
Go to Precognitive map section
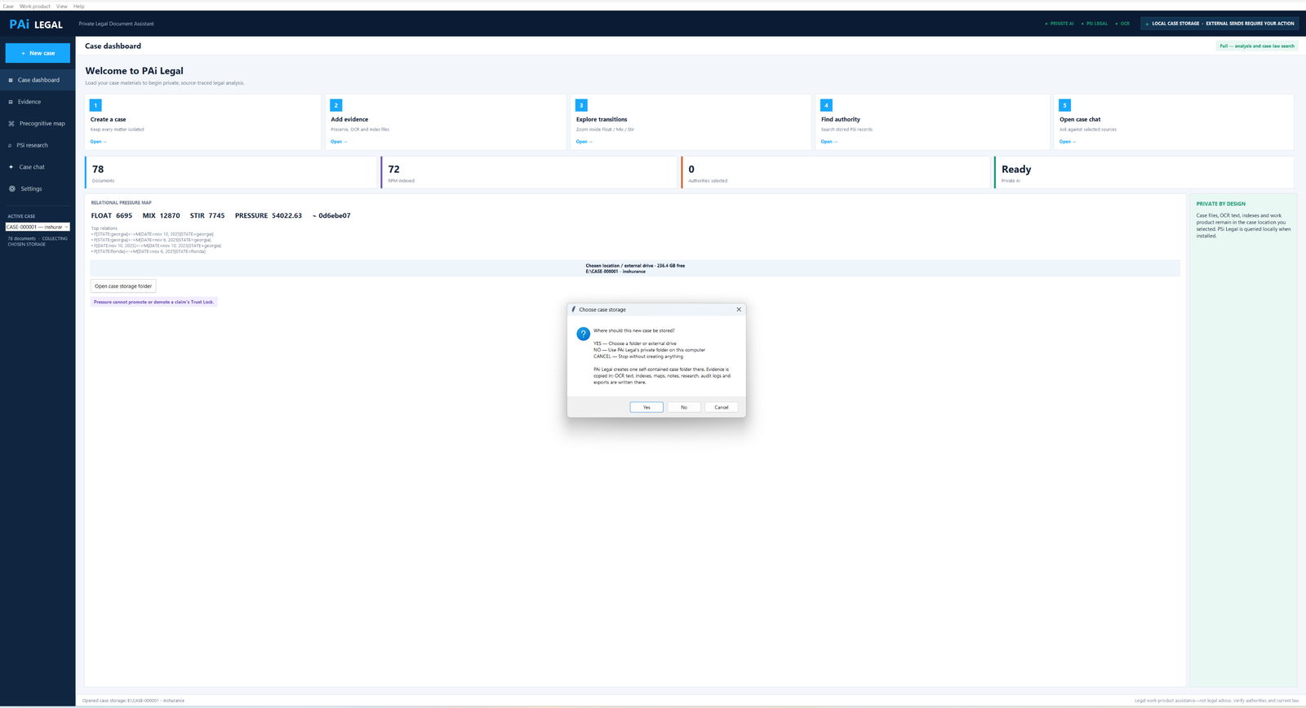(38, 123)
